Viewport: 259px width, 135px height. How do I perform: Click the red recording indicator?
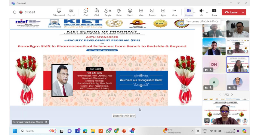pyautogui.click(x=21, y=12)
